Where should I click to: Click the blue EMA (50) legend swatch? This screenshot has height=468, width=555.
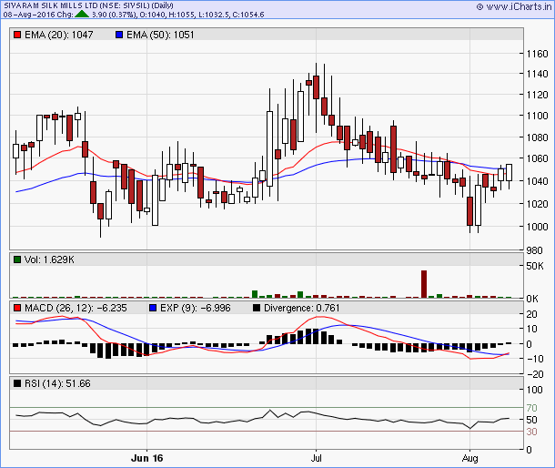click(x=119, y=35)
